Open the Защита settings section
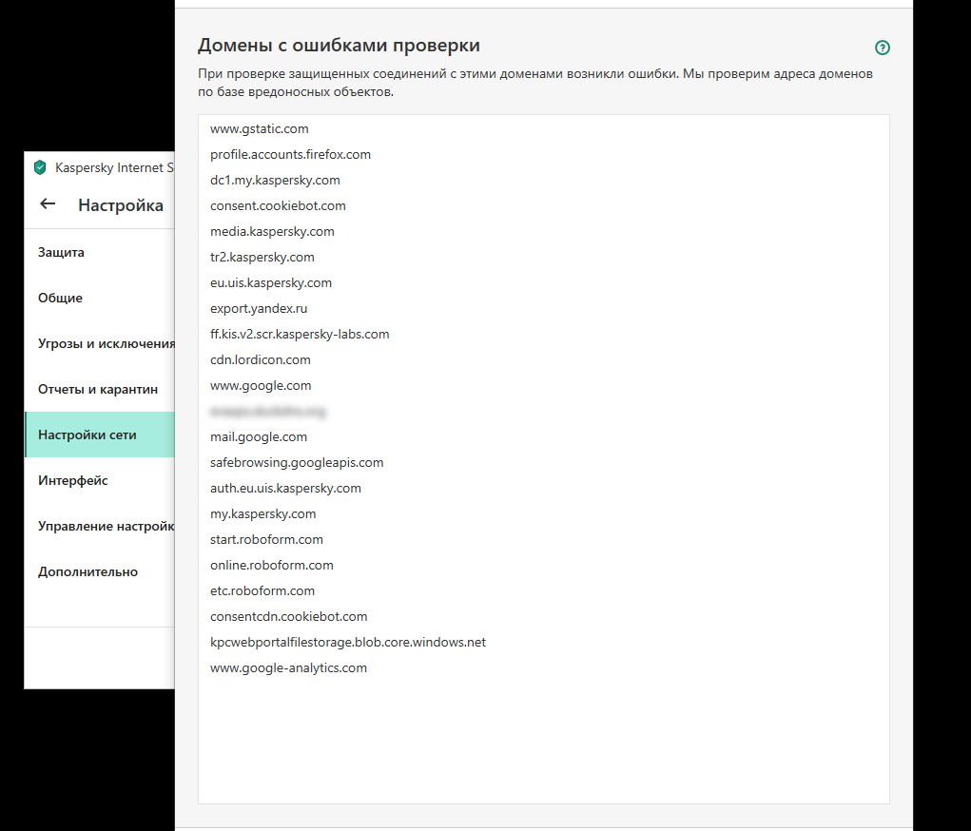Image resolution: width=971 pixels, height=831 pixels. click(100, 252)
